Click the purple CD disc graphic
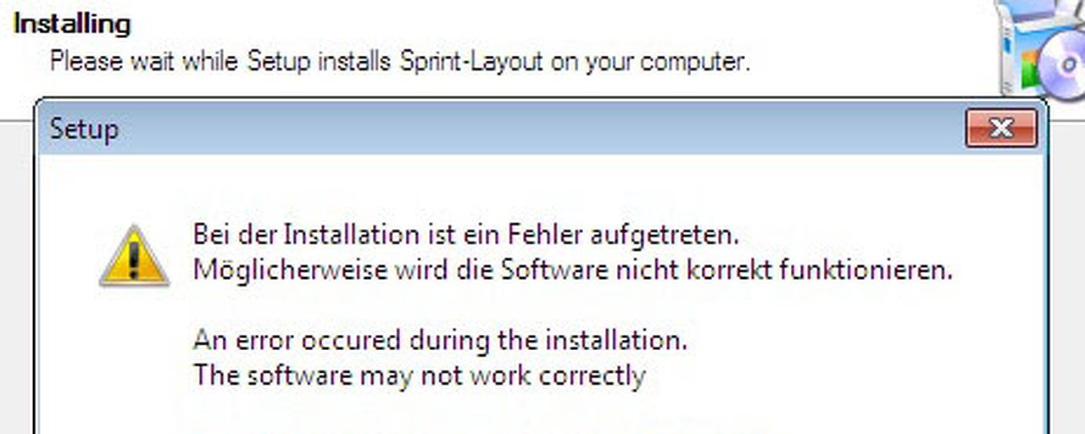The width and height of the screenshot is (1085, 434). tap(1065, 68)
